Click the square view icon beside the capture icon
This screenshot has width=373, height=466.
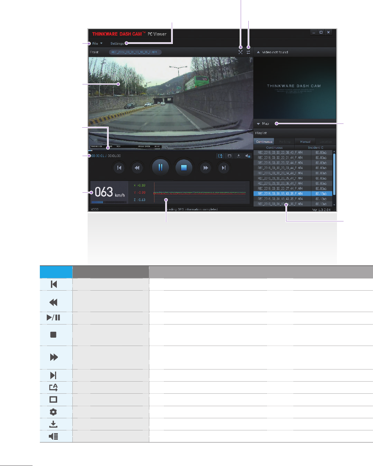[x=229, y=156]
